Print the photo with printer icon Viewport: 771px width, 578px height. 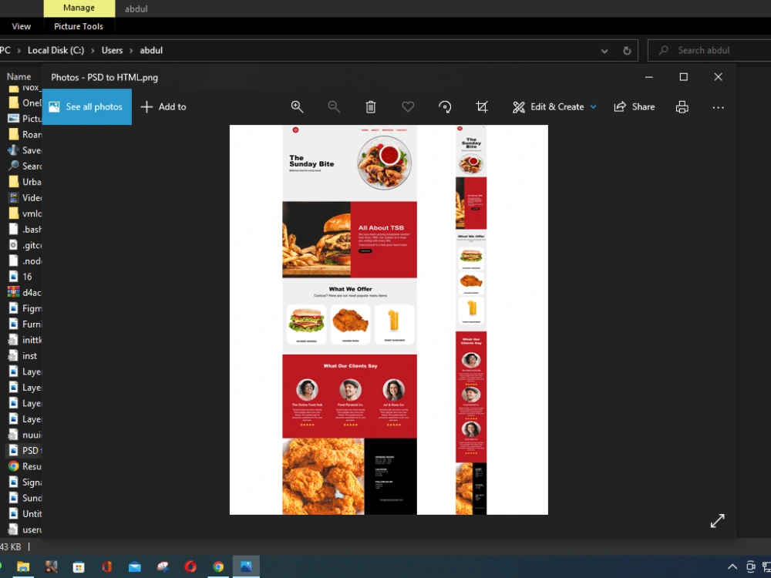coord(682,106)
